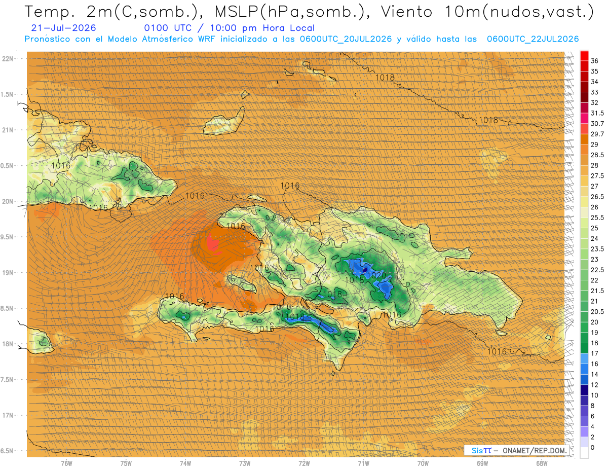This screenshot has width=608, height=470.
Task: Click "0100 UTC / 10:00 pm Hora Local"
Action: pos(229,28)
